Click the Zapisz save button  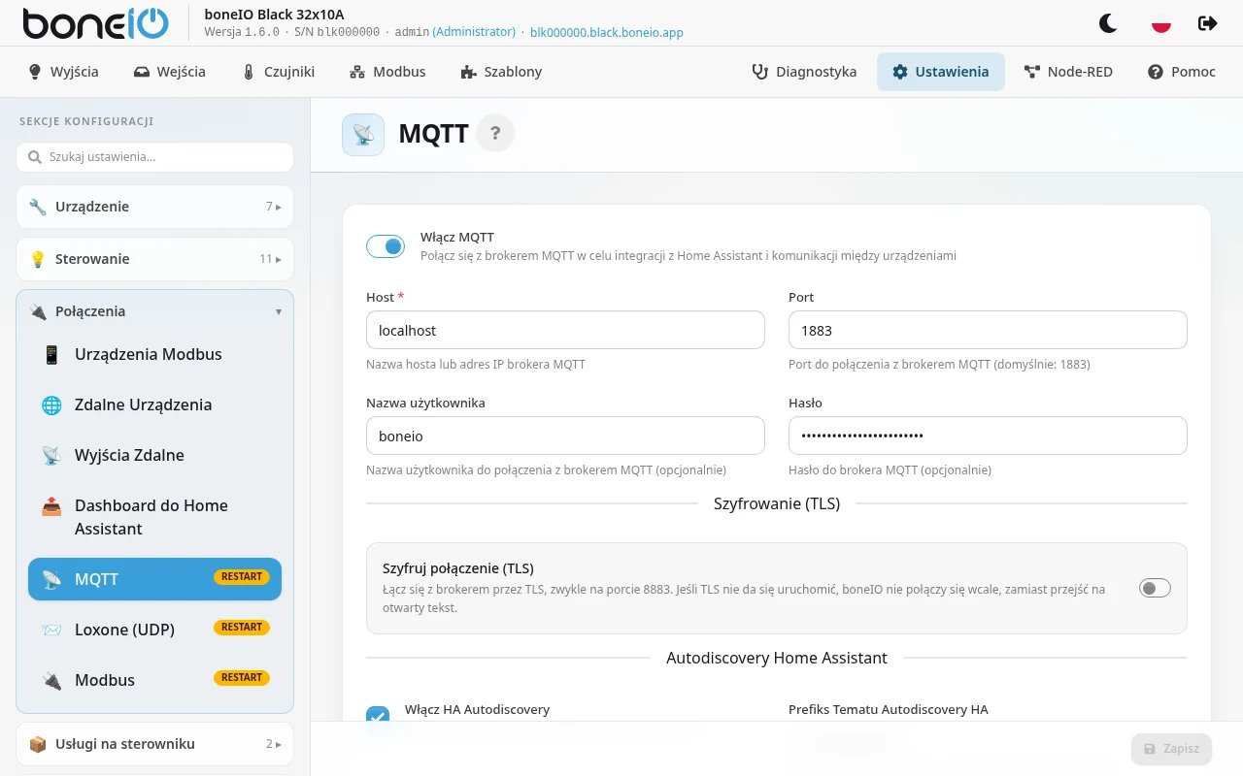coord(1171,749)
